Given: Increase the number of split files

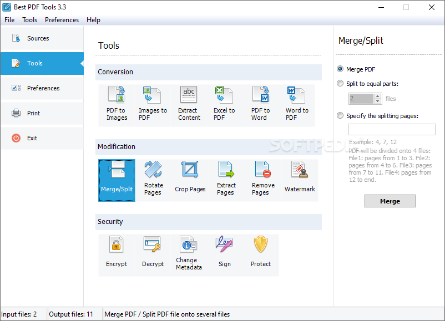Looking at the screenshot, I should [377, 96].
